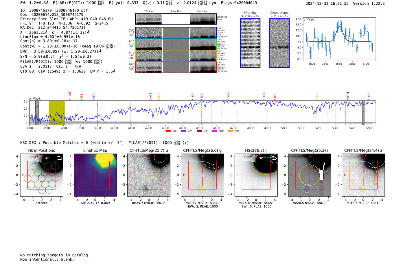The image size is (405, 275).
Task: Click the yellow highlighted emission line region
Action: tap(57, 113)
